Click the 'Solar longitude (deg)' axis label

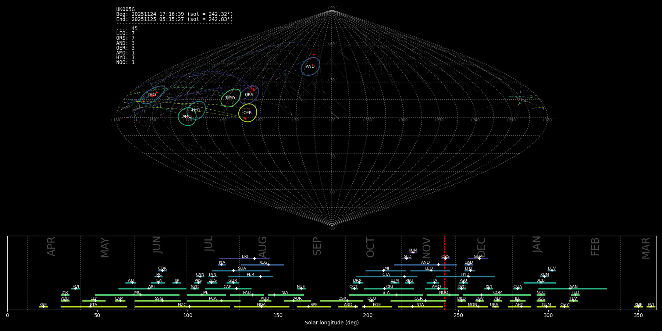pyautogui.click(x=332, y=323)
